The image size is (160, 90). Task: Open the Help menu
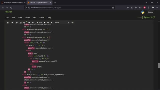tap(49, 17)
